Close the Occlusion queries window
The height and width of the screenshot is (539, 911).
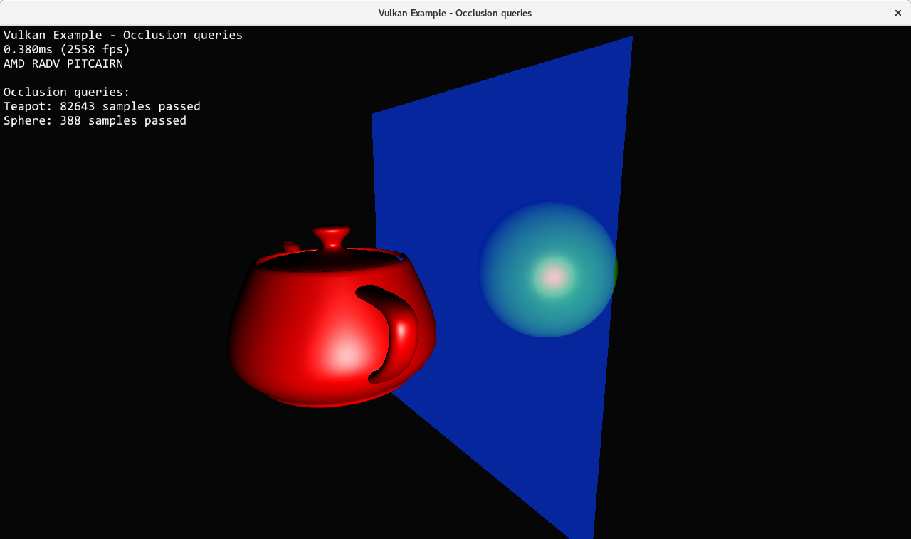897,13
